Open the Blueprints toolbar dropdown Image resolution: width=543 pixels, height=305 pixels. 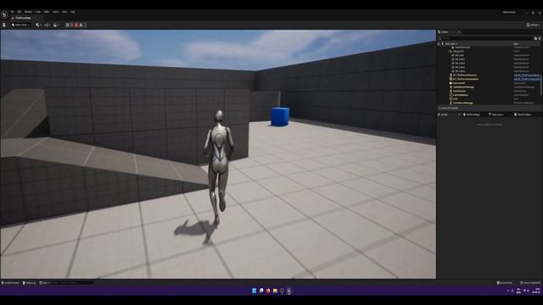(48, 25)
